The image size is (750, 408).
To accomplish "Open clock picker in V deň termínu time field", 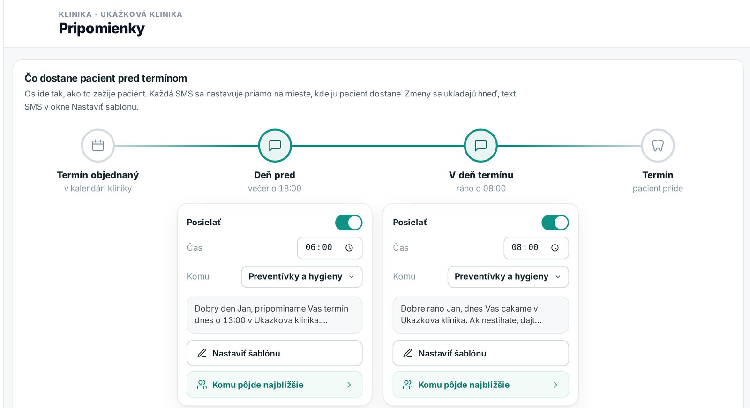I will [555, 248].
